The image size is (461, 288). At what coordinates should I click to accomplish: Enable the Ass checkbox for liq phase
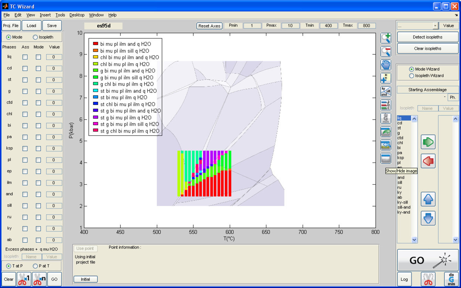point(25,57)
